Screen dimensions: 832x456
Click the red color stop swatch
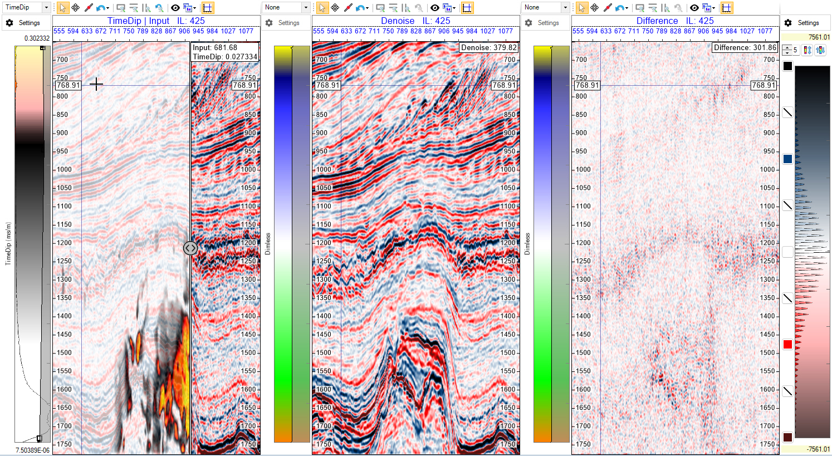click(787, 345)
